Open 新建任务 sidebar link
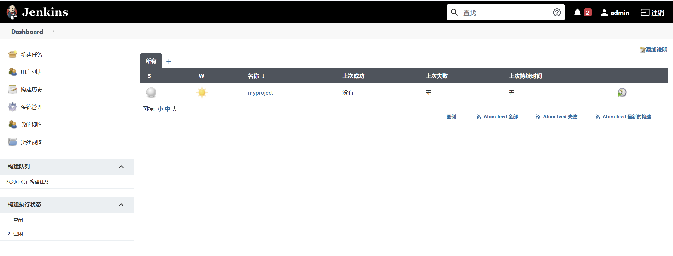673x256 pixels. tap(32, 54)
